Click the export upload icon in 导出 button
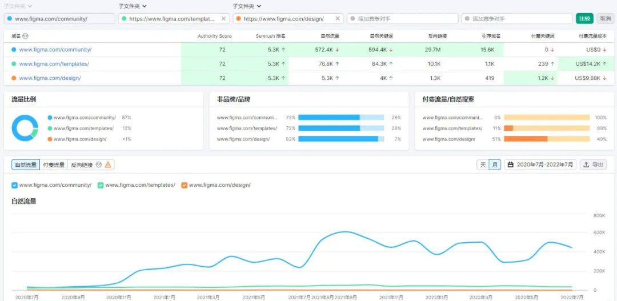 pos(586,165)
